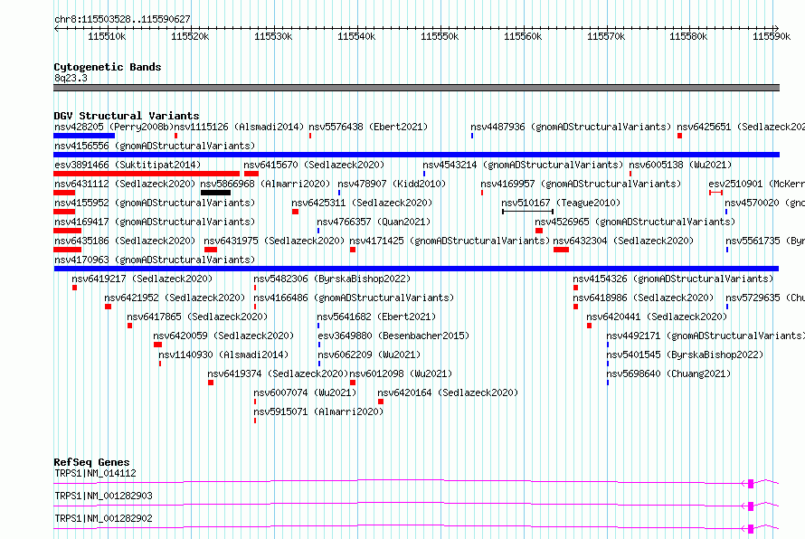Open transcript TRPS1|NM_001282902
Viewport: 805px width, 539px height.
tap(103, 518)
